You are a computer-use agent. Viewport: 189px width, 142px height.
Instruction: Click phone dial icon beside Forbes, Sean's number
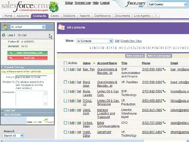coord(164,123)
